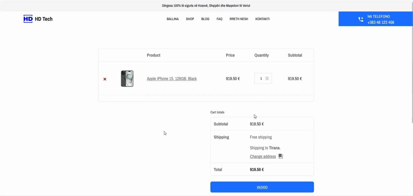Screen dimensions: 413x196
Task: Click the HD logo icon
Action: 28,19
